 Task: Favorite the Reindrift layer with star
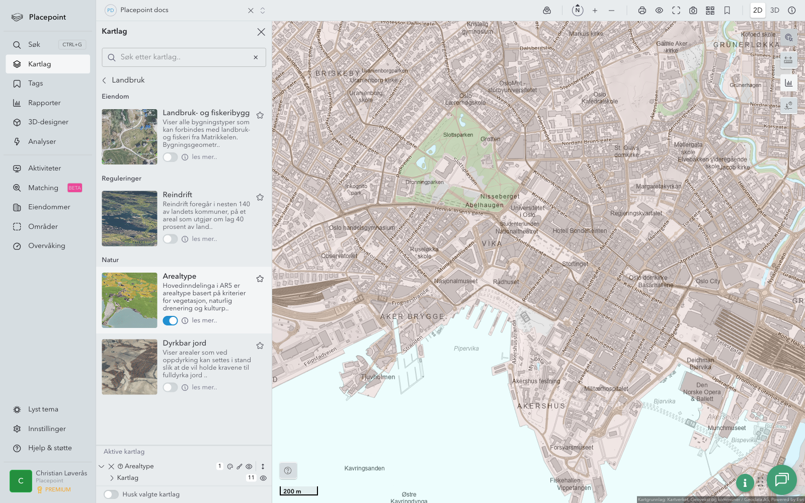(260, 197)
